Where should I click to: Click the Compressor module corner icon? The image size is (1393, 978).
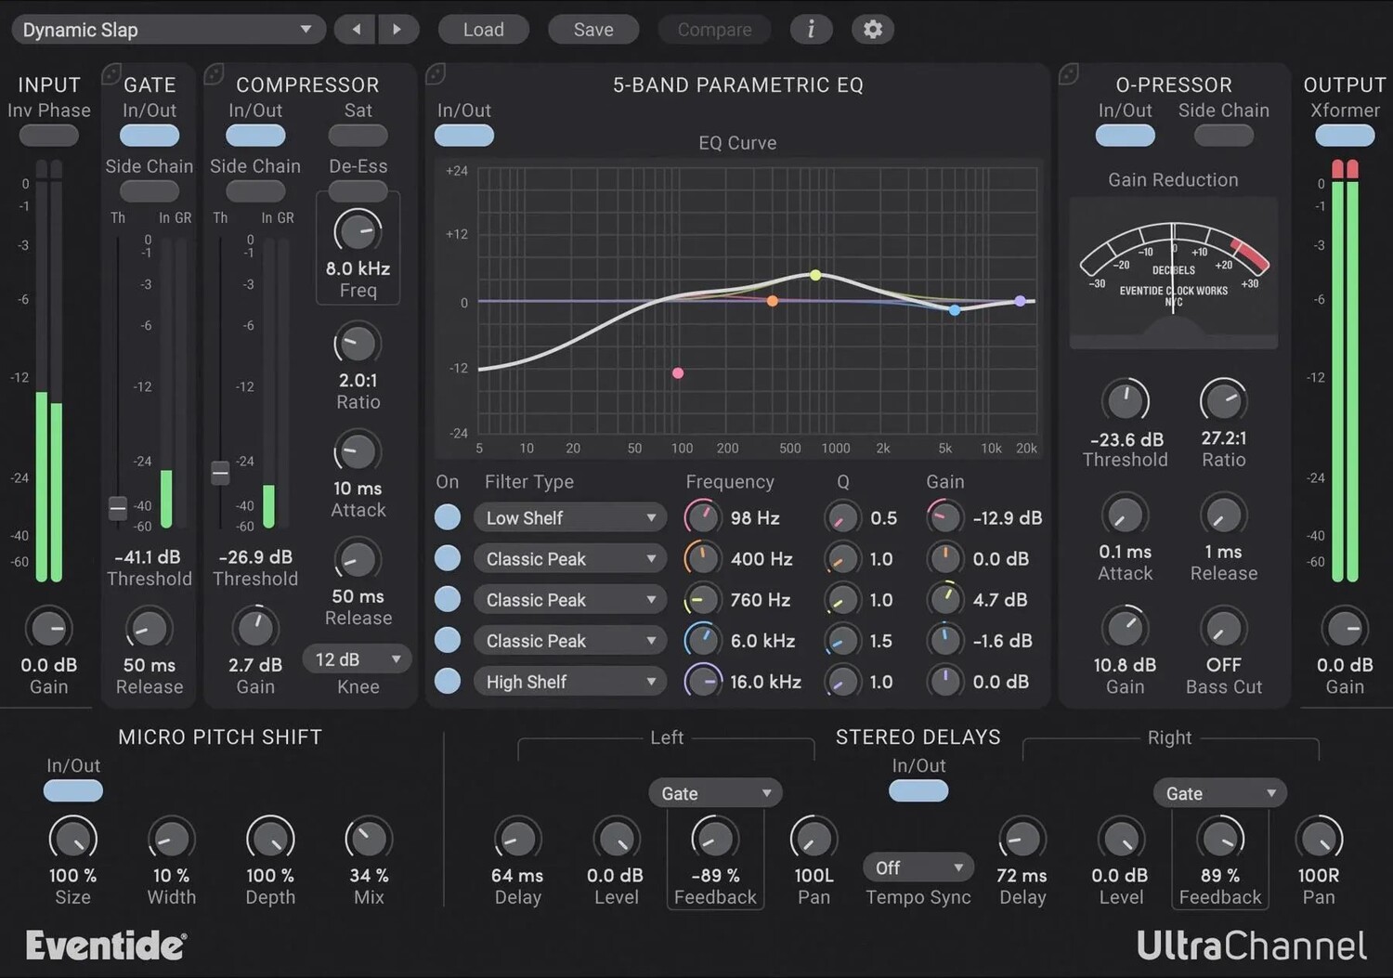(214, 73)
